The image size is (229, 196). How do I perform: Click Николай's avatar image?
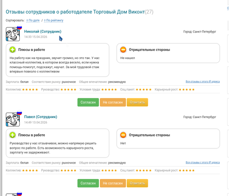pos(13,34)
